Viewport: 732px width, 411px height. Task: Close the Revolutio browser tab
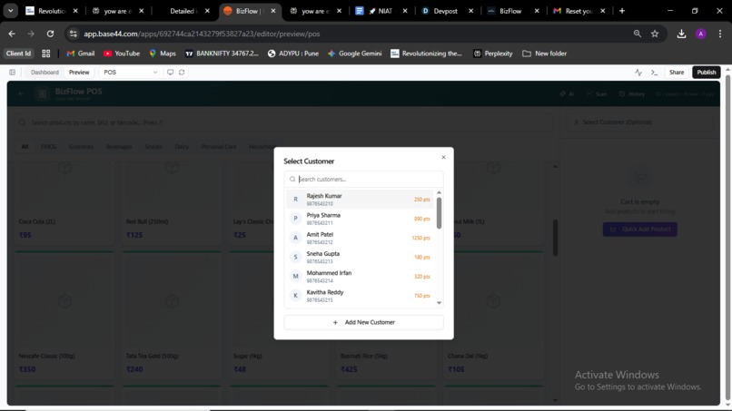(x=75, y=11)
